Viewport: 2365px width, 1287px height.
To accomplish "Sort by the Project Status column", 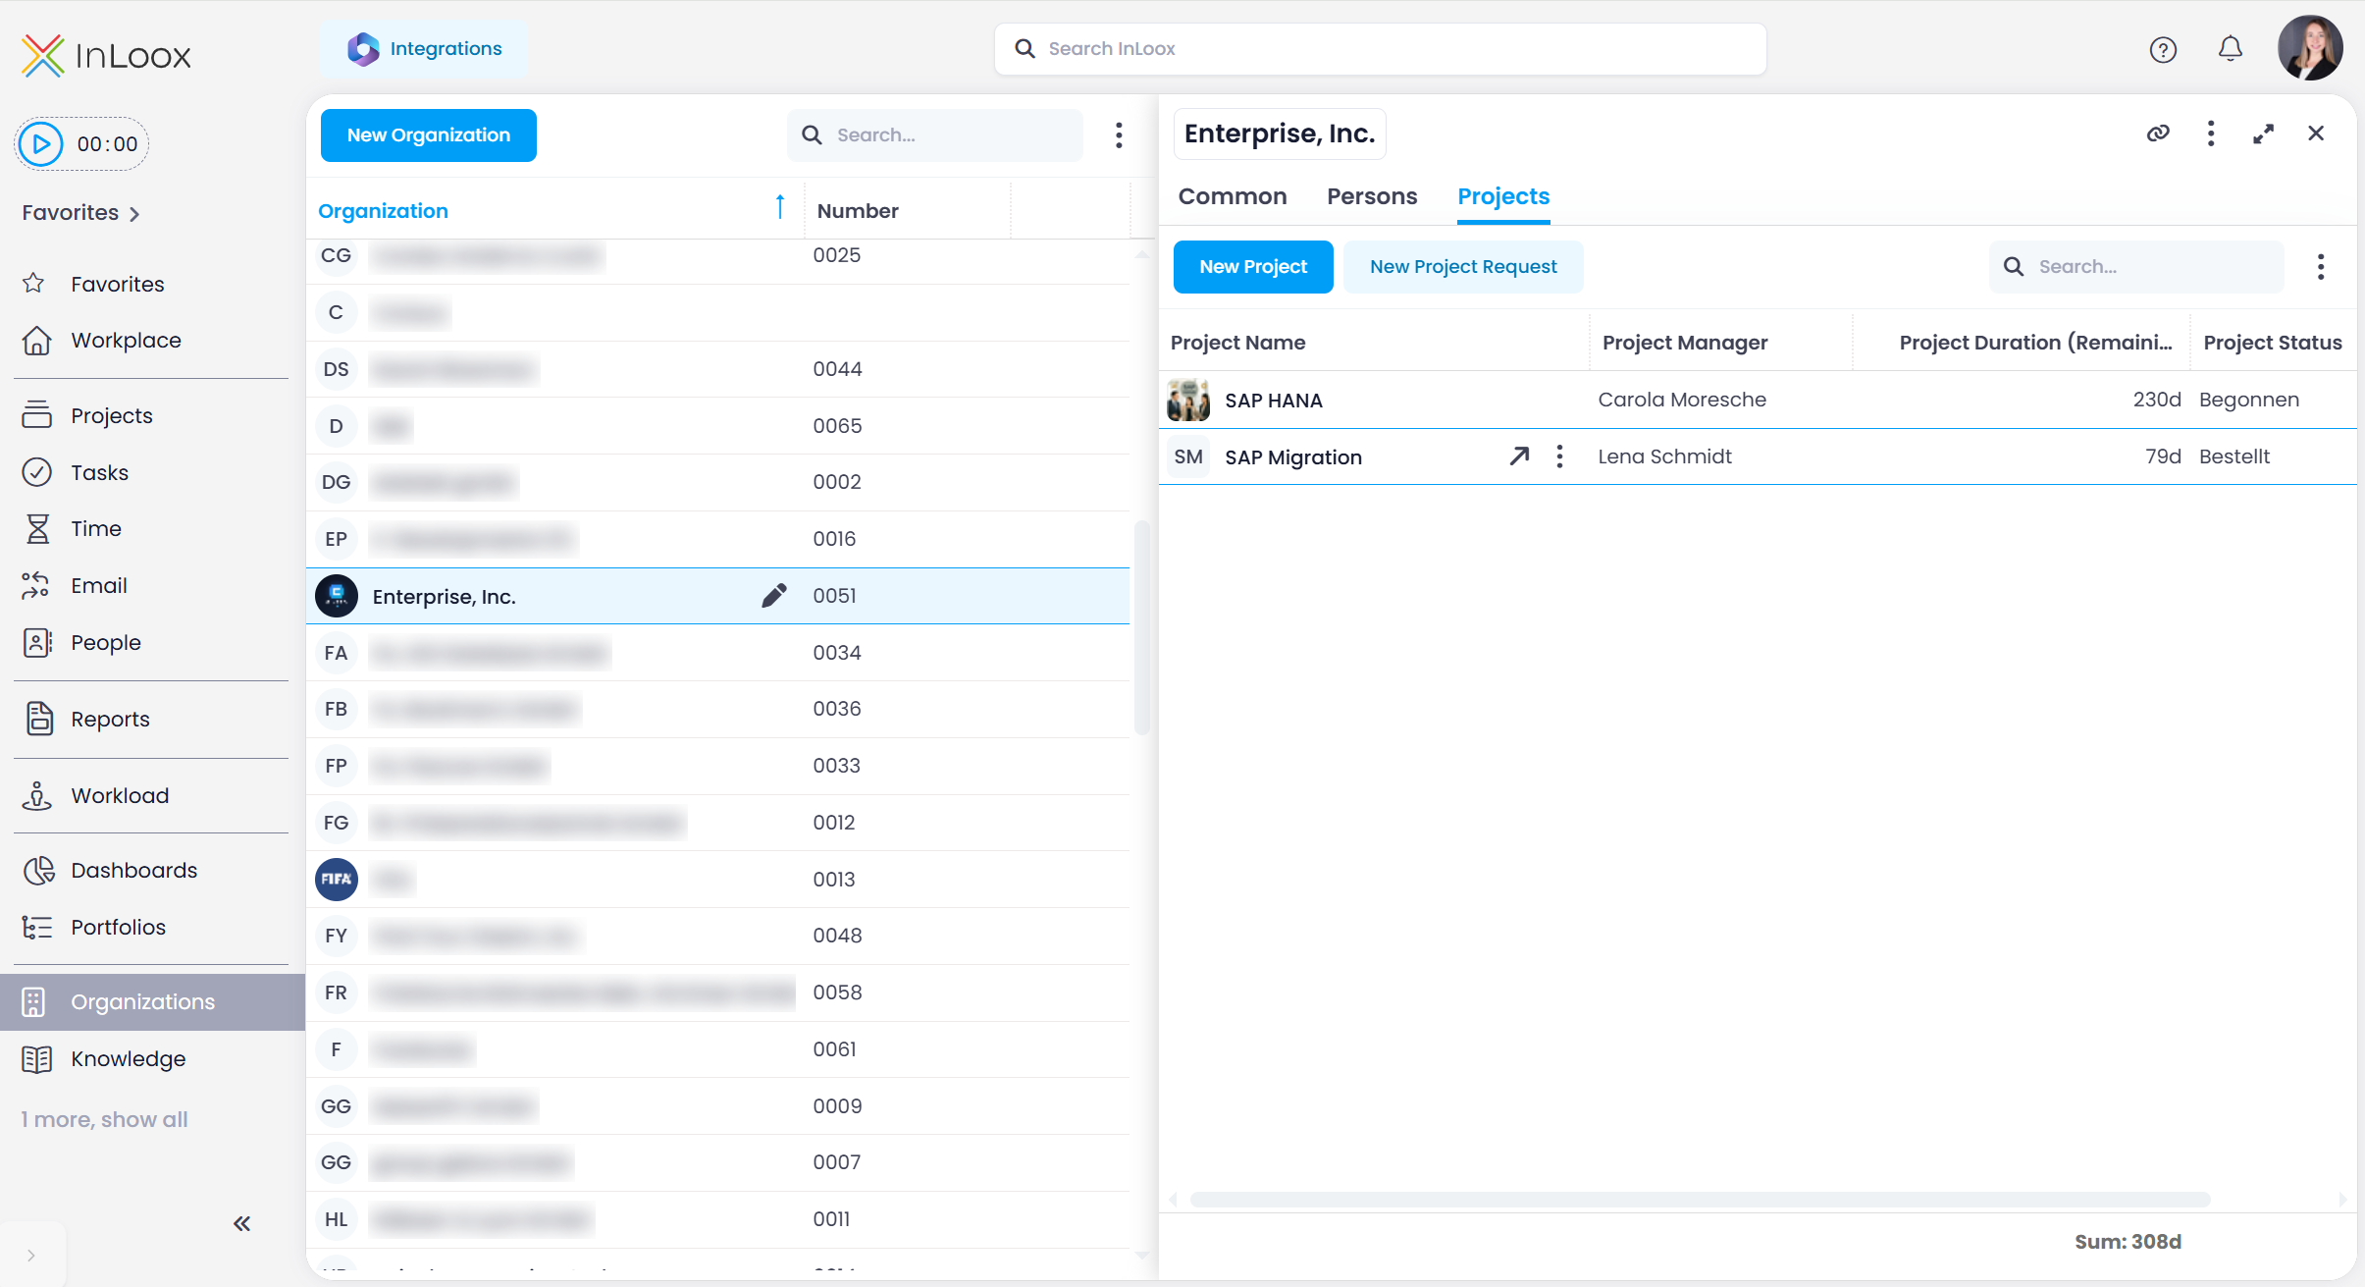I will coord(2273,343).
